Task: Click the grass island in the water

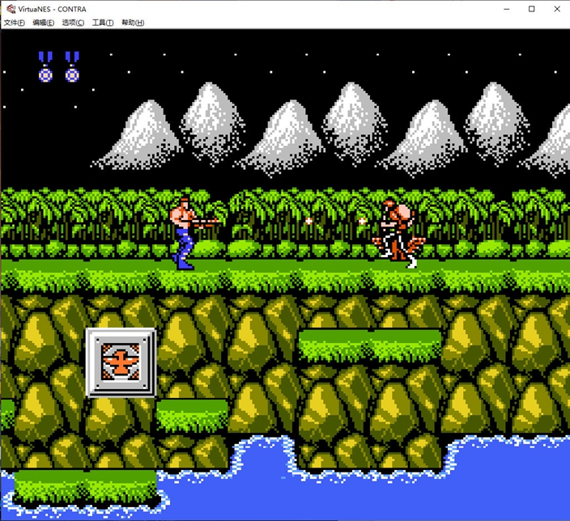Action: [x=86, y=487]
